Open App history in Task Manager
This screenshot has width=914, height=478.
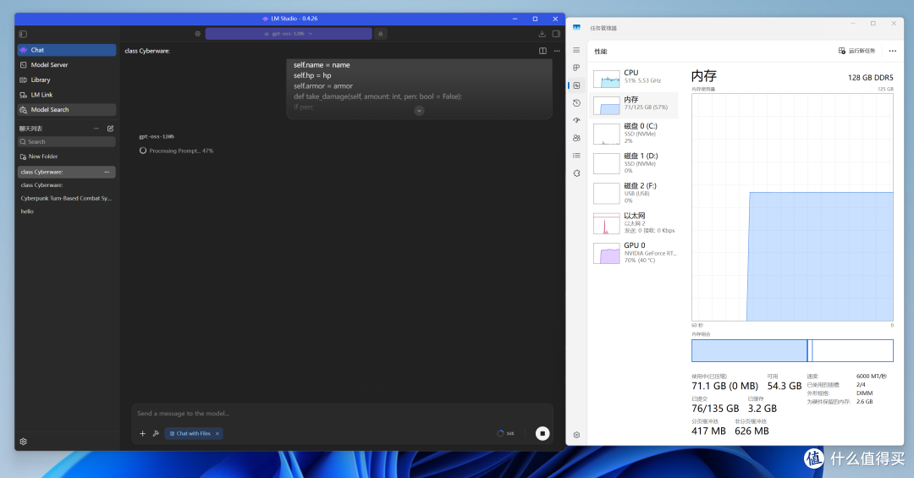click(576, 102)
